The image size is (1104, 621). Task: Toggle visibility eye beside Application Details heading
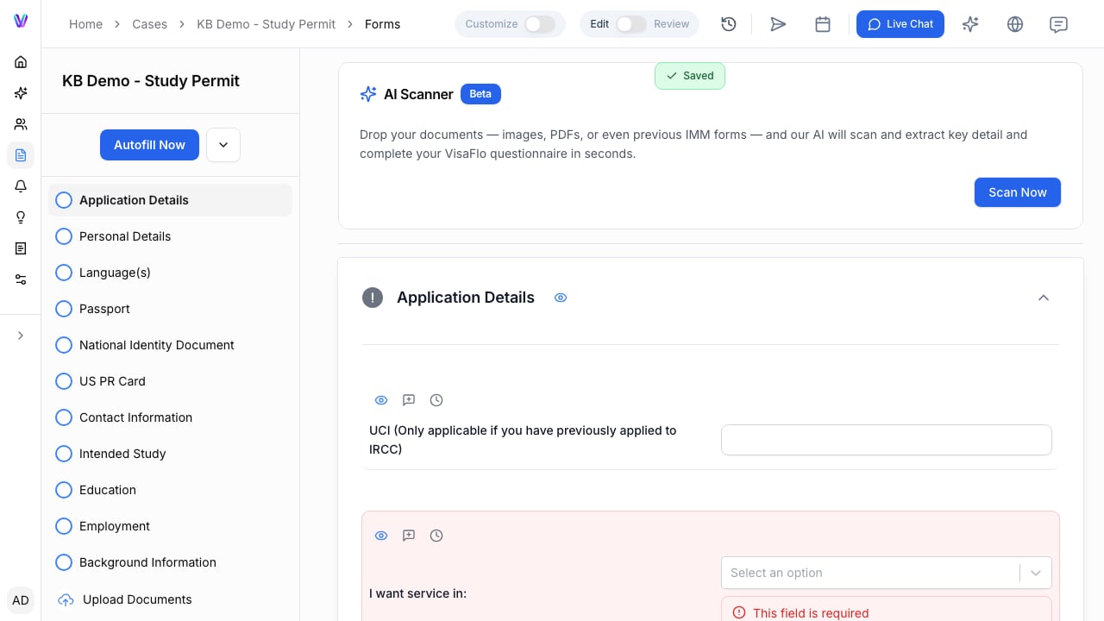pyautogui.click(x=561, y=298)
